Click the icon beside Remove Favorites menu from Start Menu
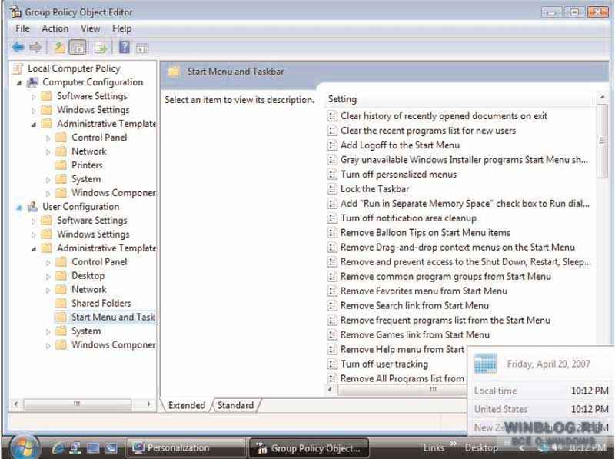615x459 pixels. point(332,291)
